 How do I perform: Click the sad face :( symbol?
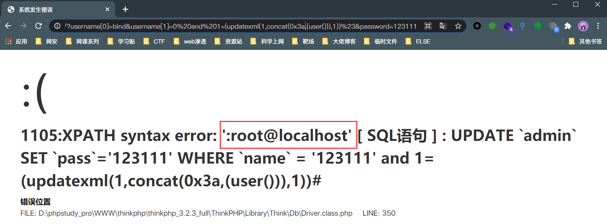(35, 94)
